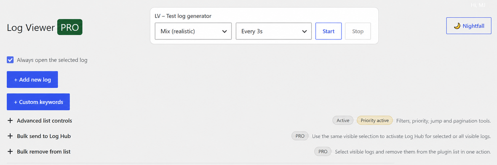497x165 pixels.
Task: Click the Priority active badge
Action: tap(375, 120)
